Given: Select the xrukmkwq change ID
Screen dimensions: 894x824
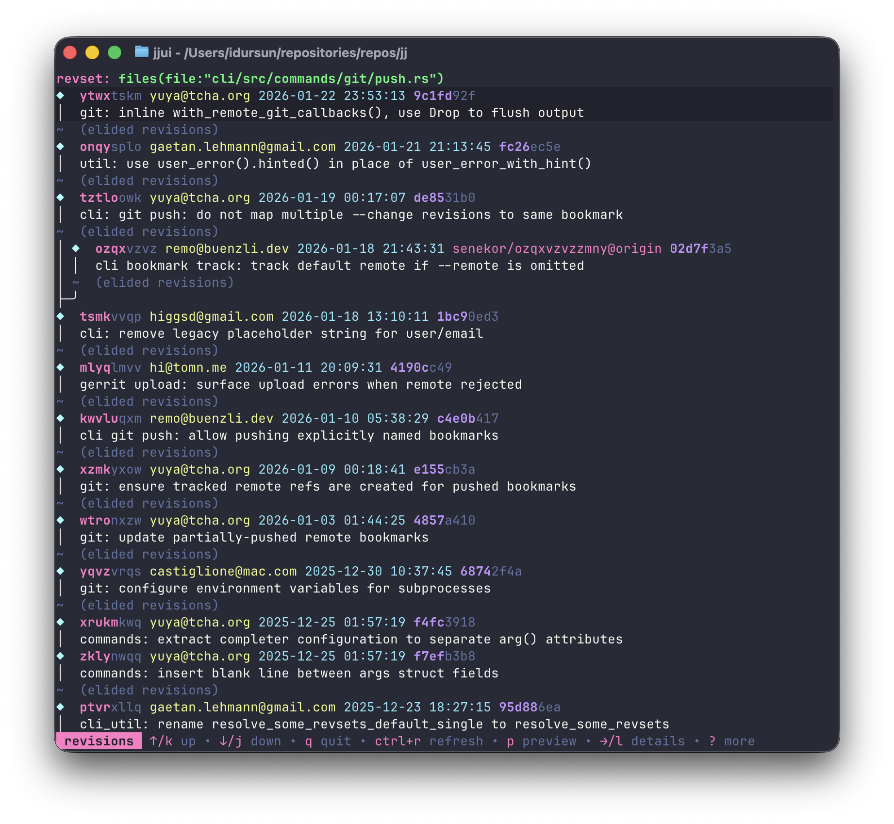Looking at the screenshot, I should tap(110, 622).
